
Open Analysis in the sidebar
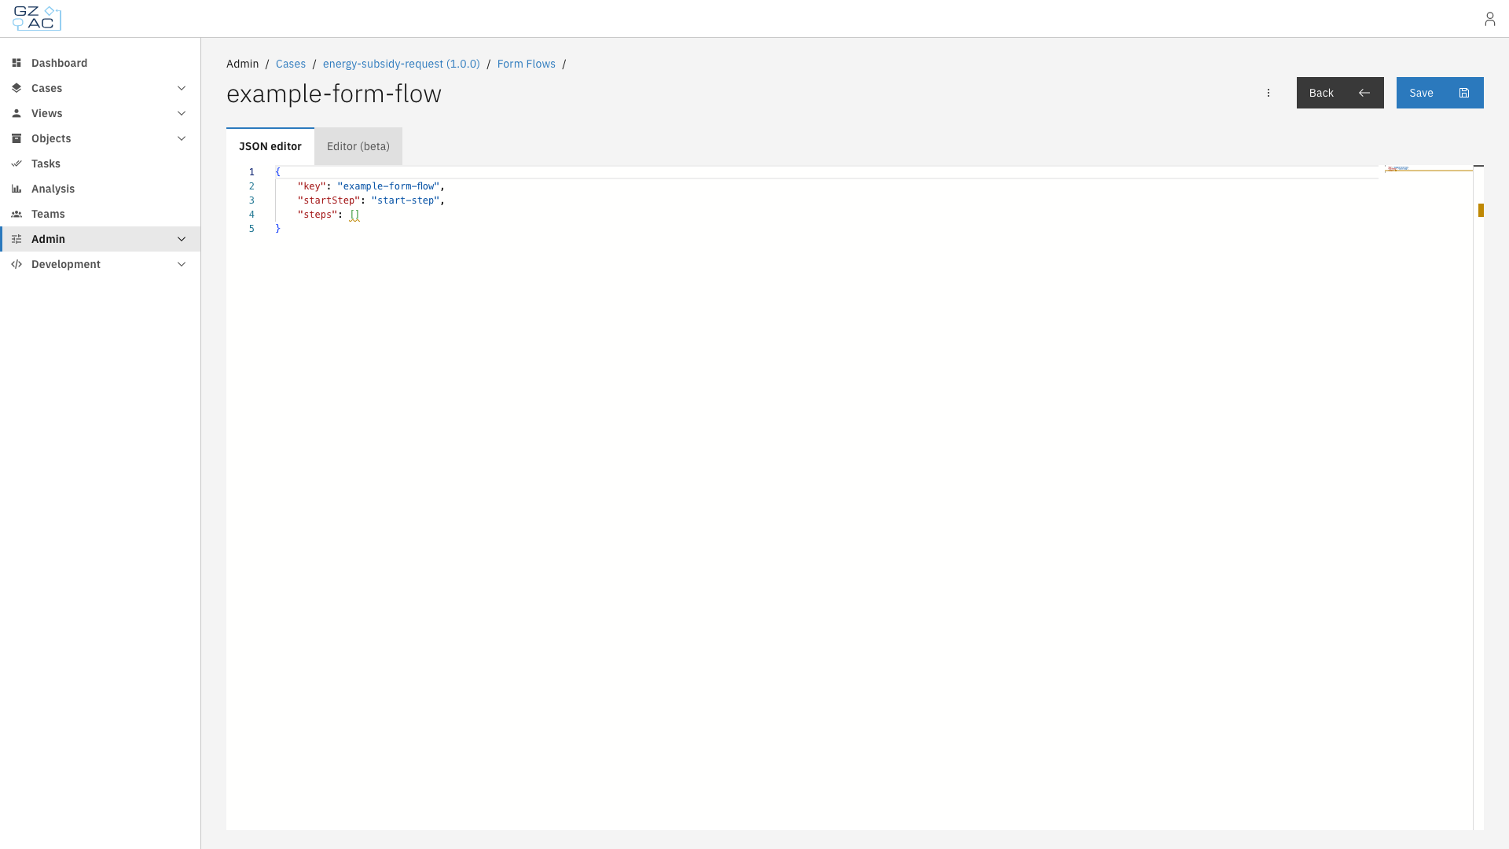click(x=101, y=189)
